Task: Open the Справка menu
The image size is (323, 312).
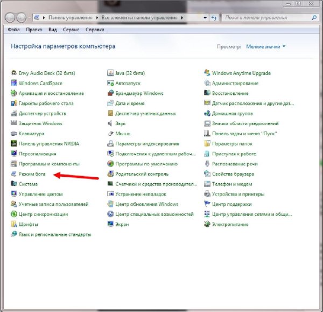Action: tap(95, 30)
